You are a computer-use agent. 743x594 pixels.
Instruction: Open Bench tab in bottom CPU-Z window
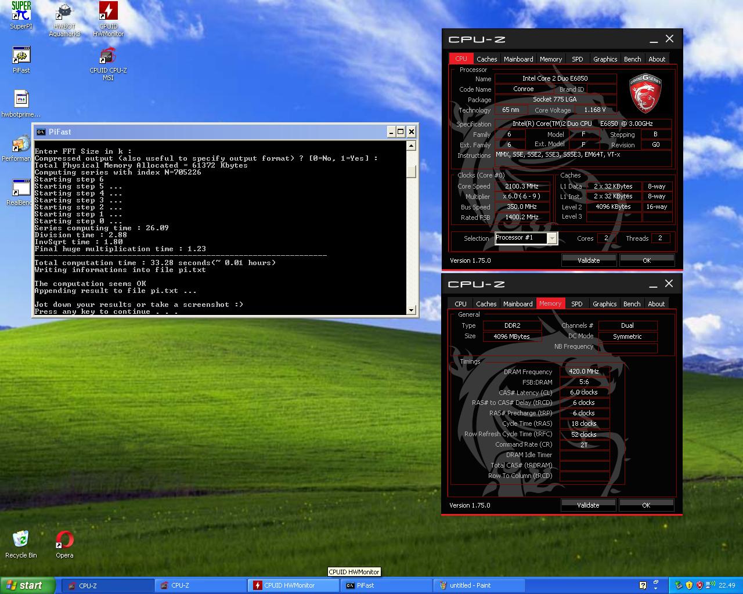pyautogui.click(x=632, y=304)
